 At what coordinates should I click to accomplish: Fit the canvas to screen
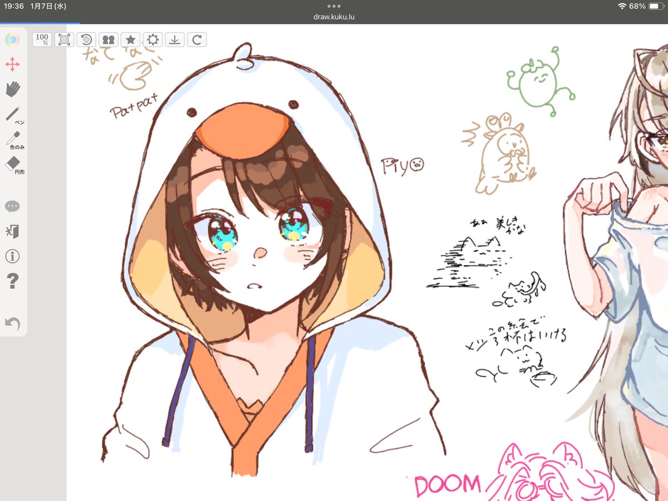tap(63, 39)
